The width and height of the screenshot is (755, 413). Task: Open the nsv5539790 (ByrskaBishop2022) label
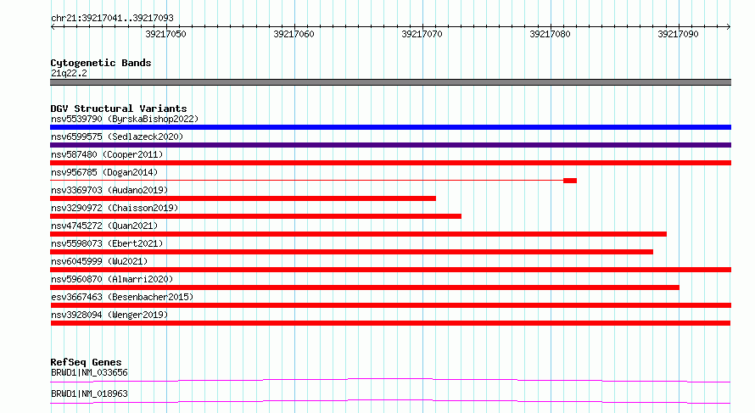pos(125,119)
